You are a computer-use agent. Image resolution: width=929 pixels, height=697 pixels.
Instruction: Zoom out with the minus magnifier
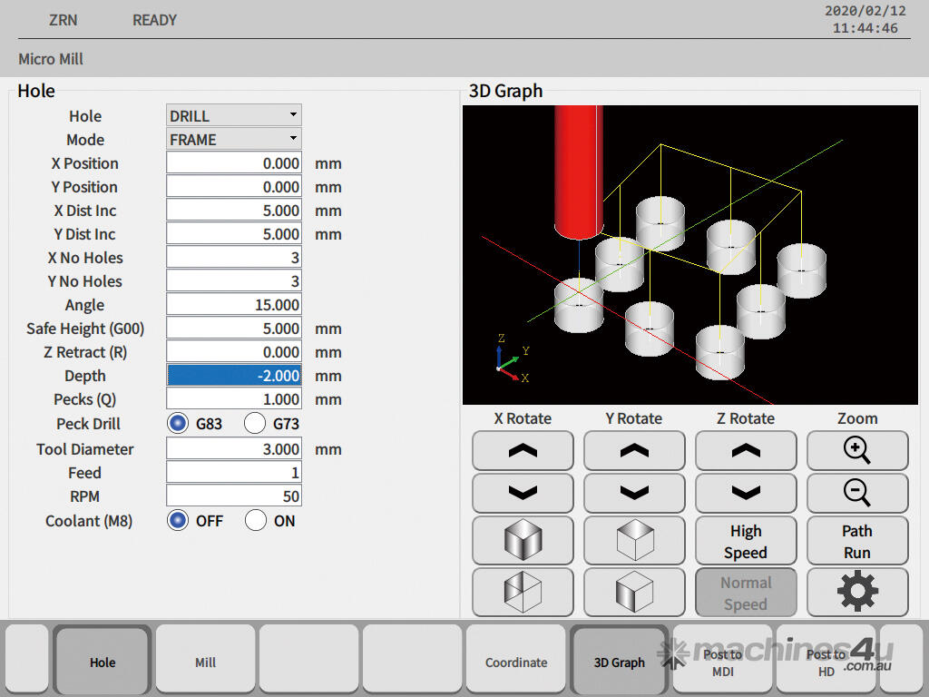click(857, 493)
